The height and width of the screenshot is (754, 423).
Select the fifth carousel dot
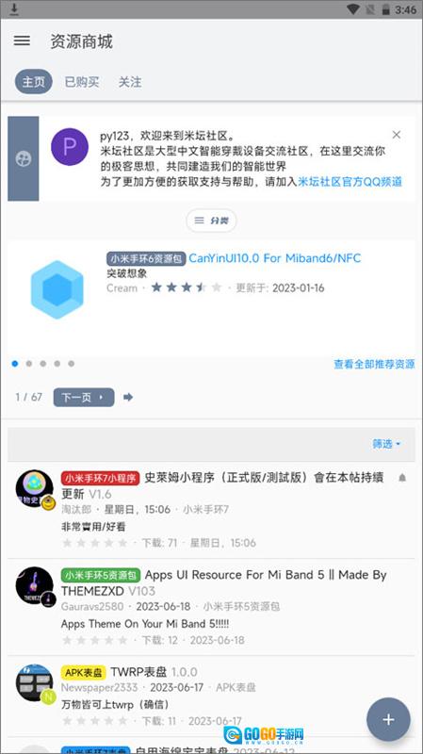coord(72,364)
